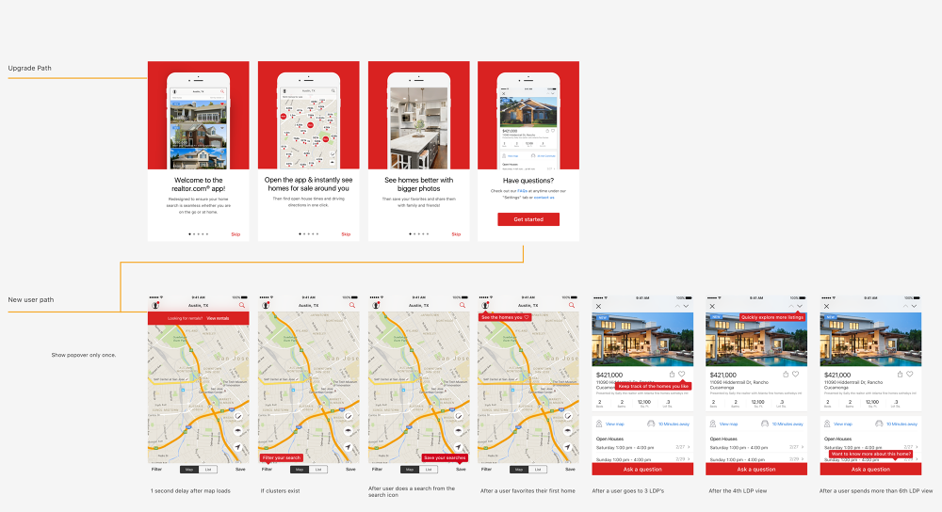This screenshot has height=512, width=942.
Task: Select Map segment on 'favorites their first home' screen
Action: [x=519, y=470]
